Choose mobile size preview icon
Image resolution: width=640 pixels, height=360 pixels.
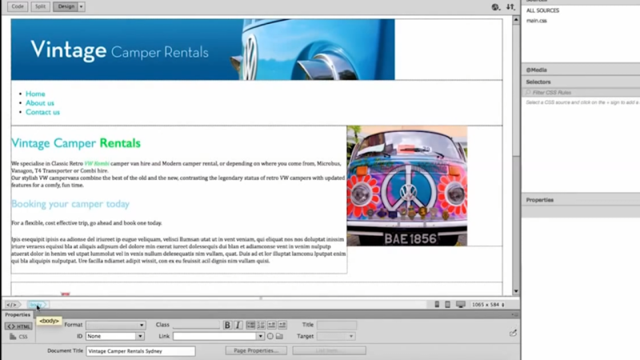coord(437,305)
